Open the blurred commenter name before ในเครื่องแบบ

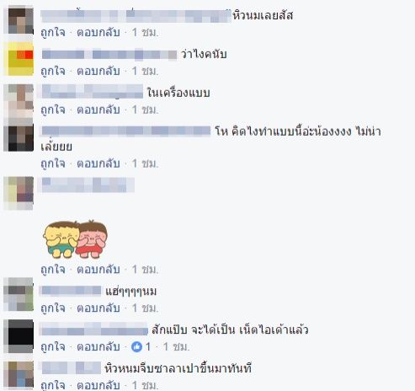(x=93, y=92)
